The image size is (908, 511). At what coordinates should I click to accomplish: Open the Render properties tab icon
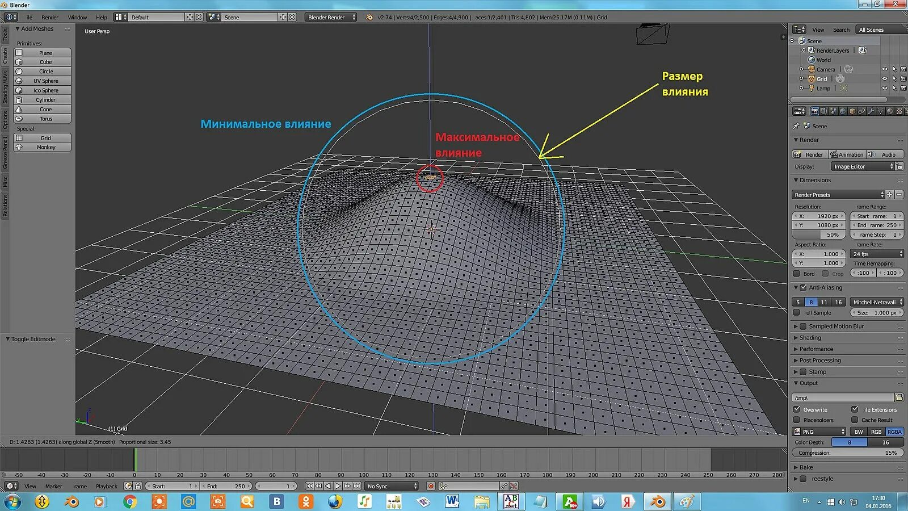coord(814,111)
